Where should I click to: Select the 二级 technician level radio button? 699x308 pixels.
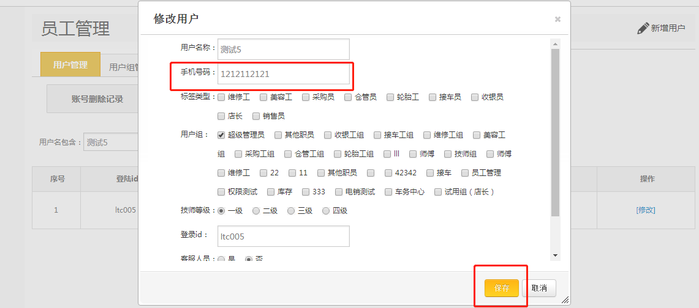point(257,211)
